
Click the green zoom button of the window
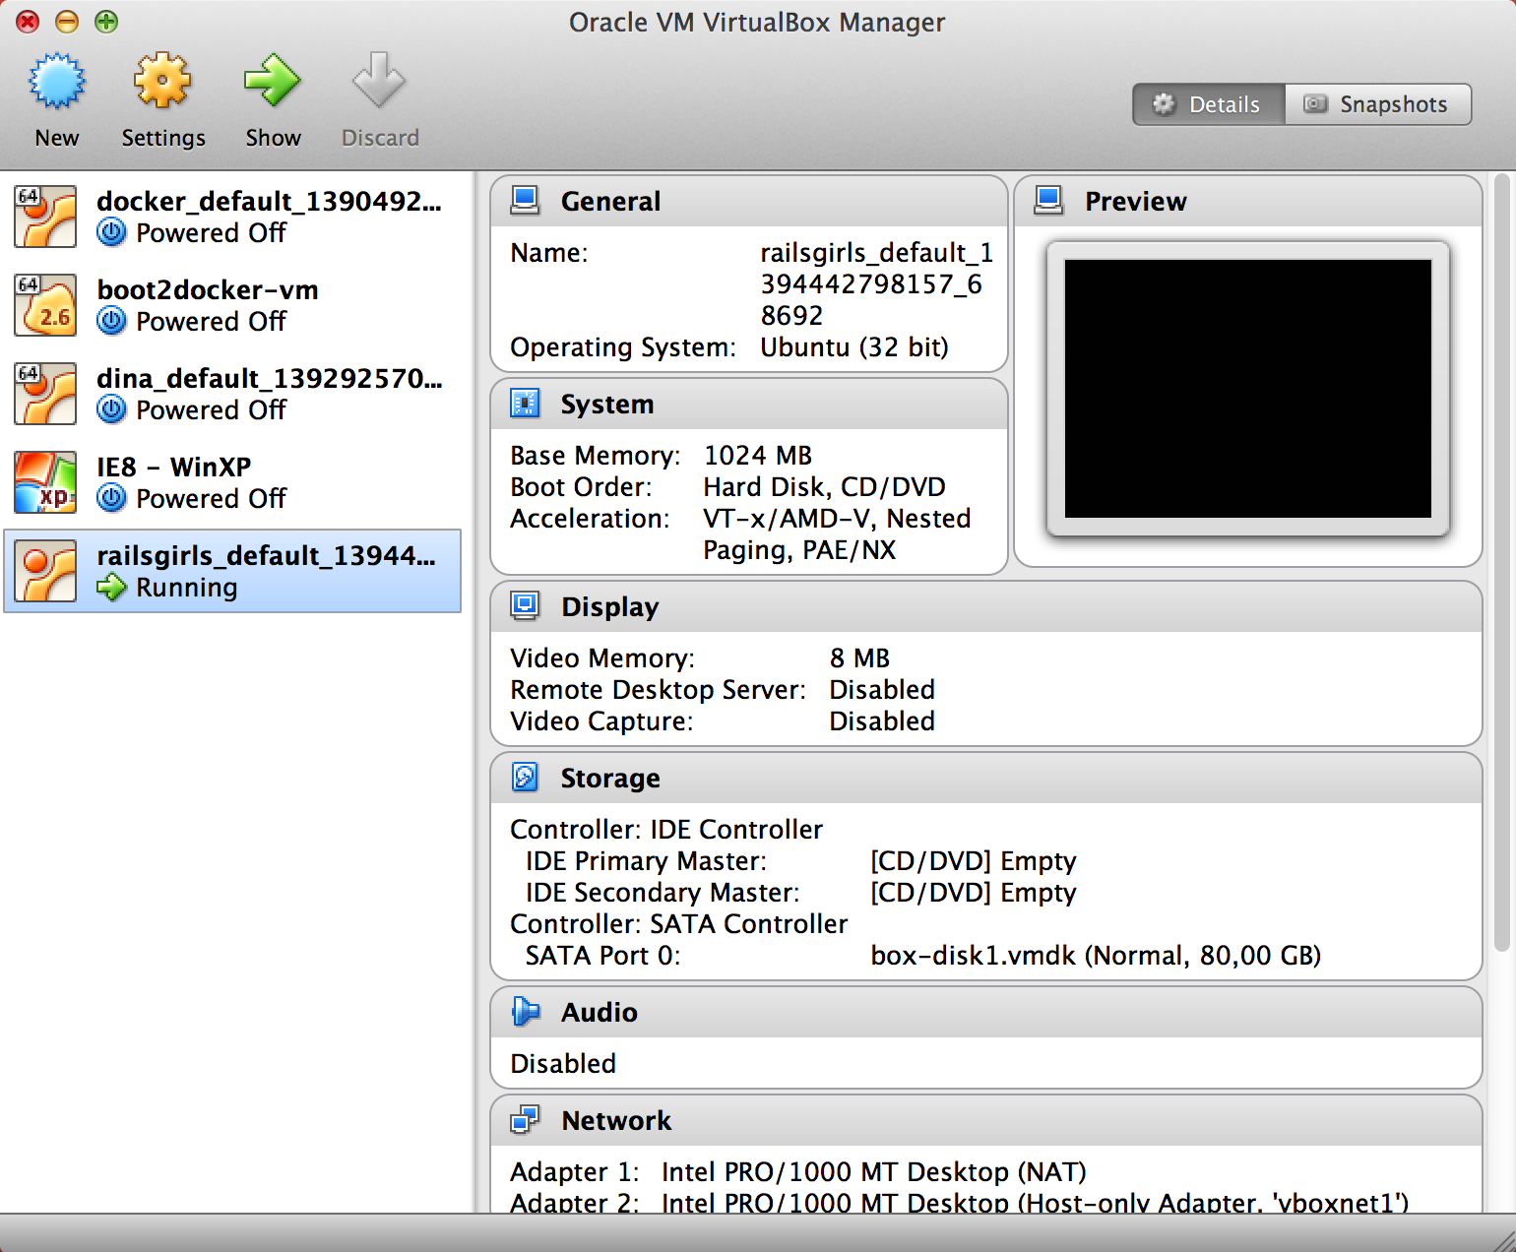105,22
